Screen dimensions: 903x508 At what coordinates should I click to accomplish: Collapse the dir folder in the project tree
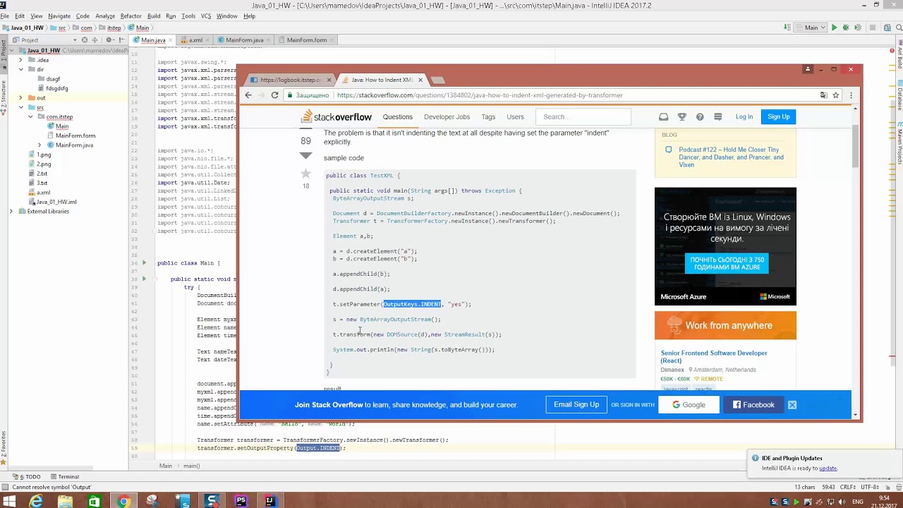click(x=20, y=69)
